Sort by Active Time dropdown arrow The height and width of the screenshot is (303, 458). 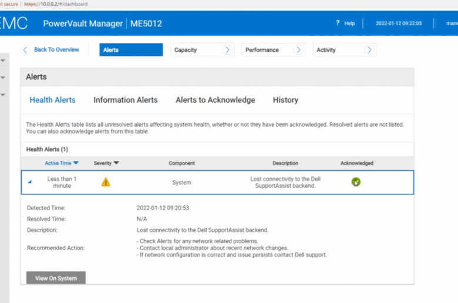pos(76,163)
